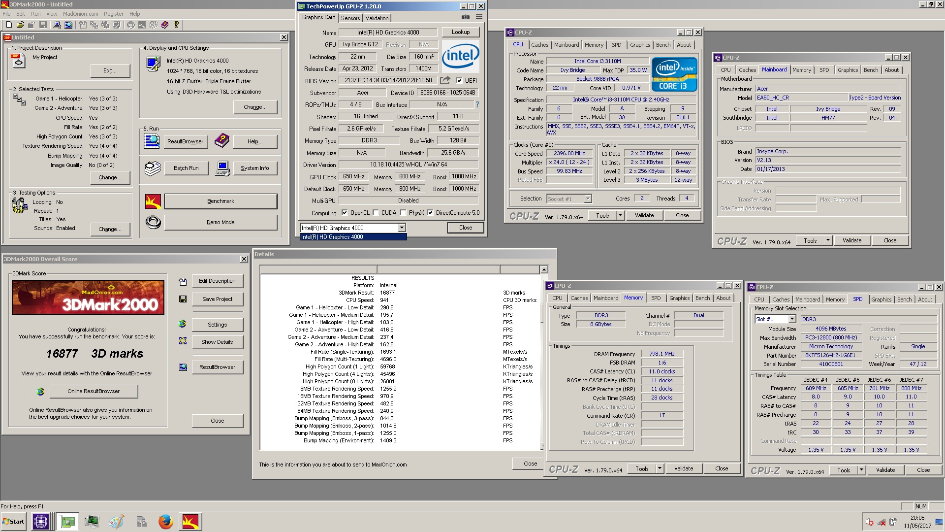Open the Socket #1 selection dropdown
The image size is (945, 532).
tap(588, 199)
